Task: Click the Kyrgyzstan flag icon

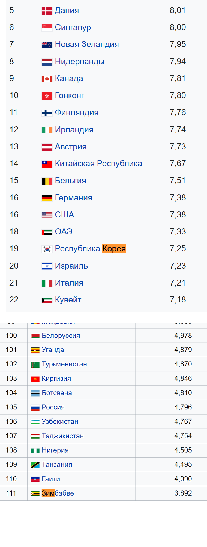Action: tap(35, 379)
